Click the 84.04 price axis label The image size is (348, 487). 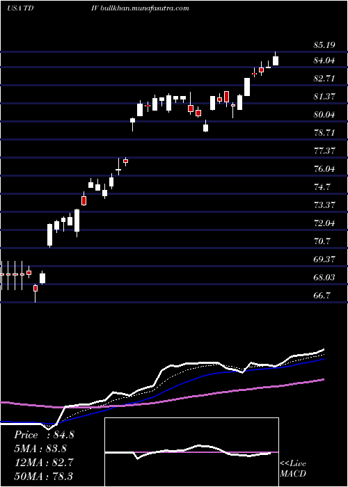click(324, 61)
